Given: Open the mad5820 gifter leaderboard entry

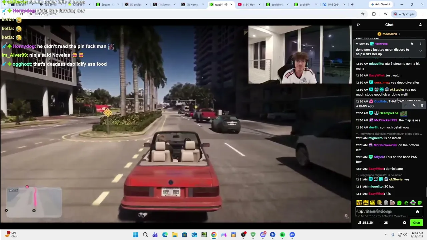Looking at the screenshot, I should click(x=389, y=34).
